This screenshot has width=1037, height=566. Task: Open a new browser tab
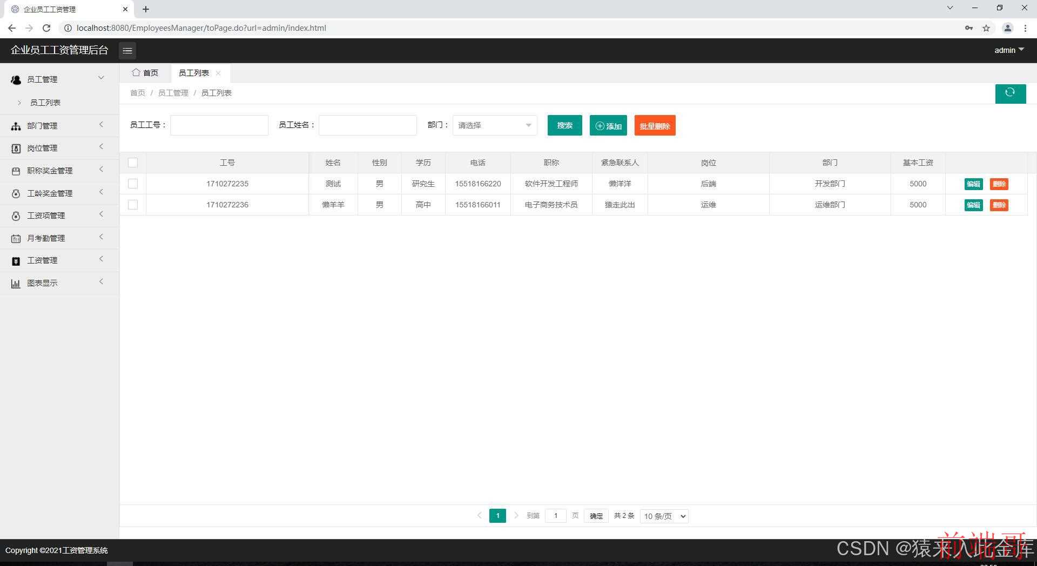[146, 9]
